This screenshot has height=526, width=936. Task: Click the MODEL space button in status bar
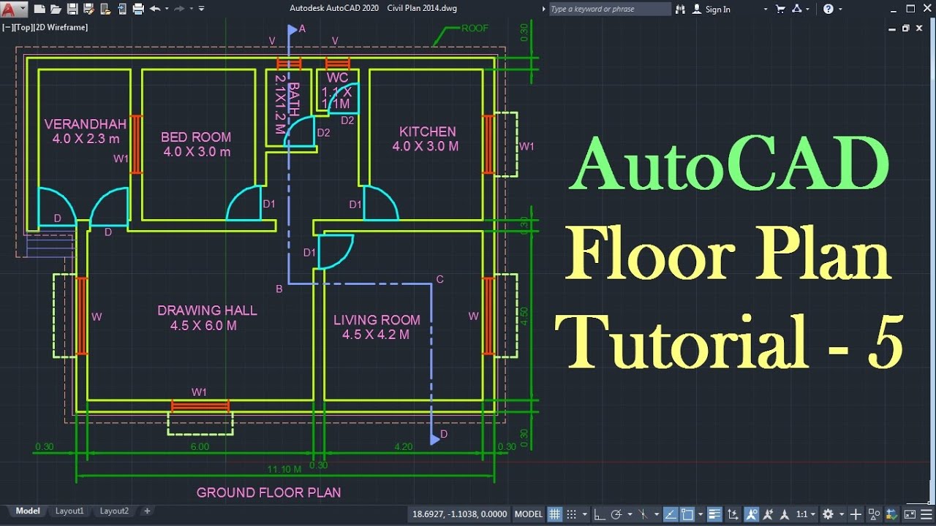click(528, 514)
